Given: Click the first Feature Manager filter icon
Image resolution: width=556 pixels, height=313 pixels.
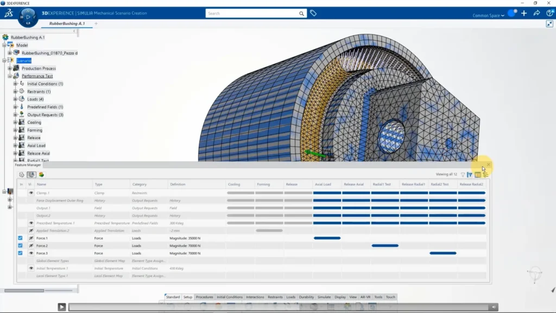Looking at the screenshot, I should pos(22,174).
